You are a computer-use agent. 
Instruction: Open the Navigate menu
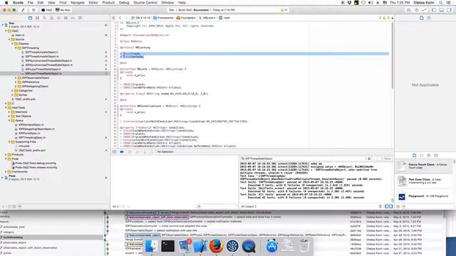78,3
